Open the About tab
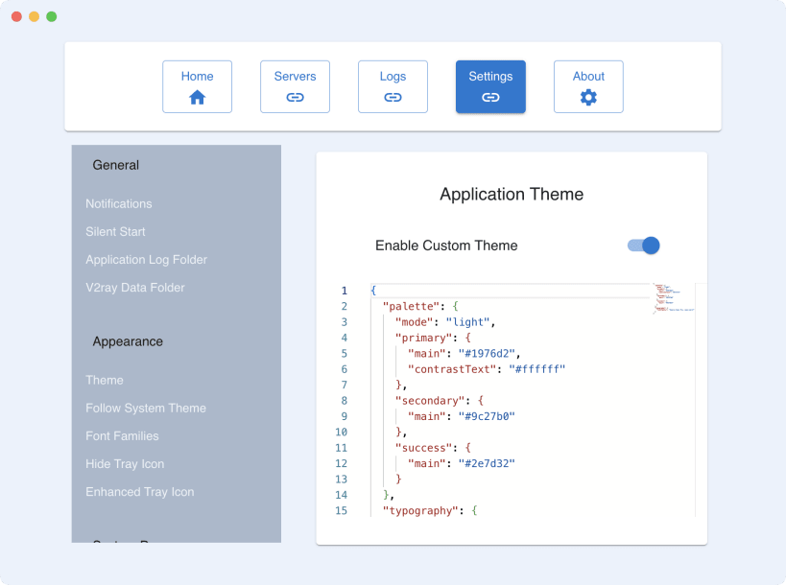This screenshot has width=786, height=585. (x=588, y=86)
